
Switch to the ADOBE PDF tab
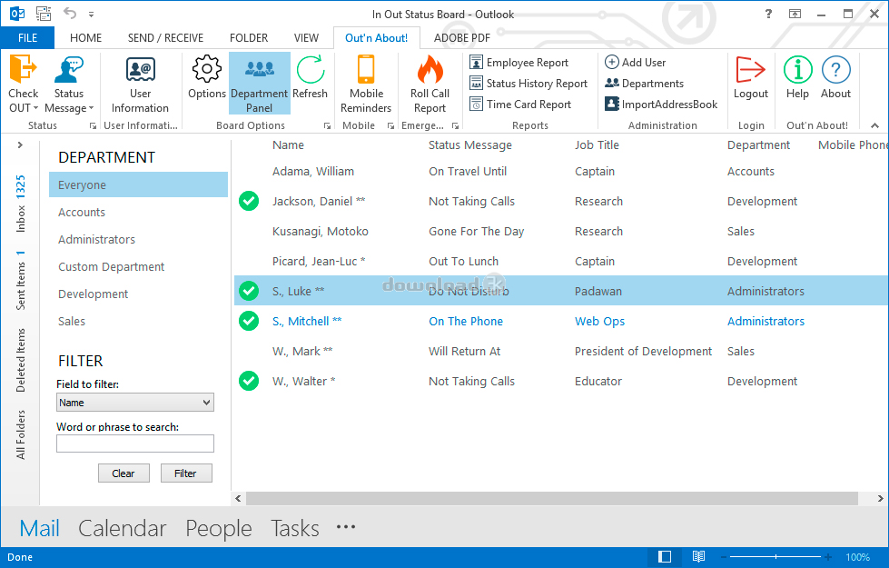[462, 38]
